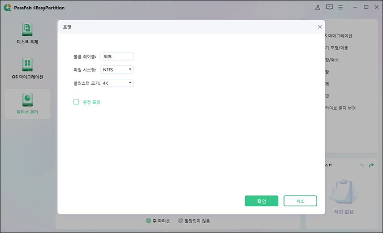Click the PassFab 4EasyPartition logo
The width and height of the screenshot is (383, 233).
coord(7,8)
